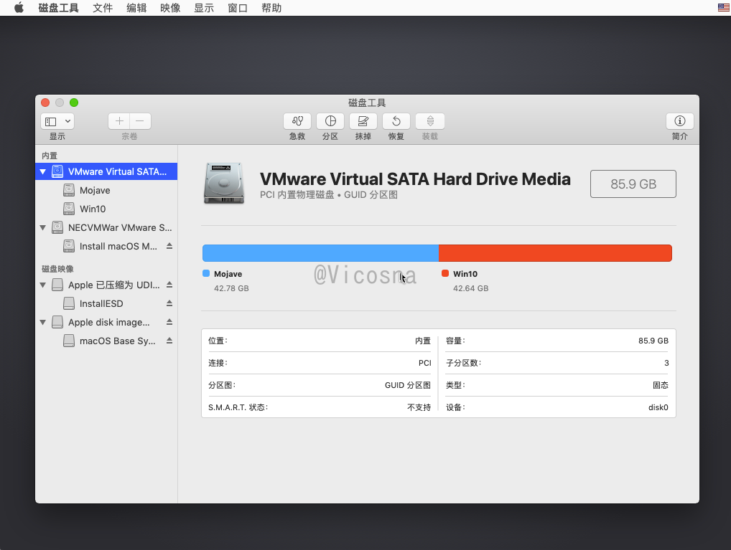Viewport: 731px width, 550px height.
Task: Close the 磁盘工具 window
Action: (45, 103)
